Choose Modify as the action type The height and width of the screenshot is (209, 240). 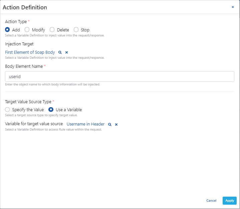27,30
